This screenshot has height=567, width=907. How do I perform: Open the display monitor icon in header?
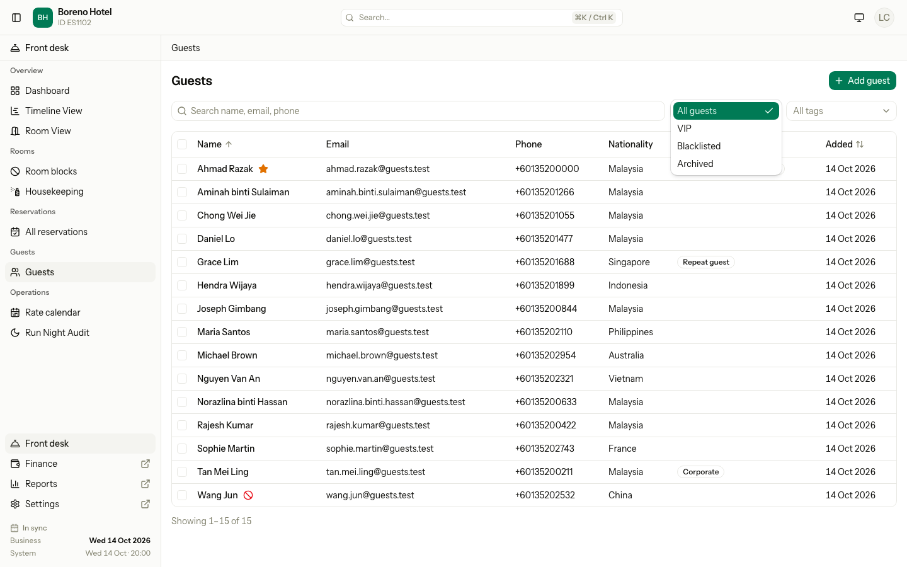point(859,18)
